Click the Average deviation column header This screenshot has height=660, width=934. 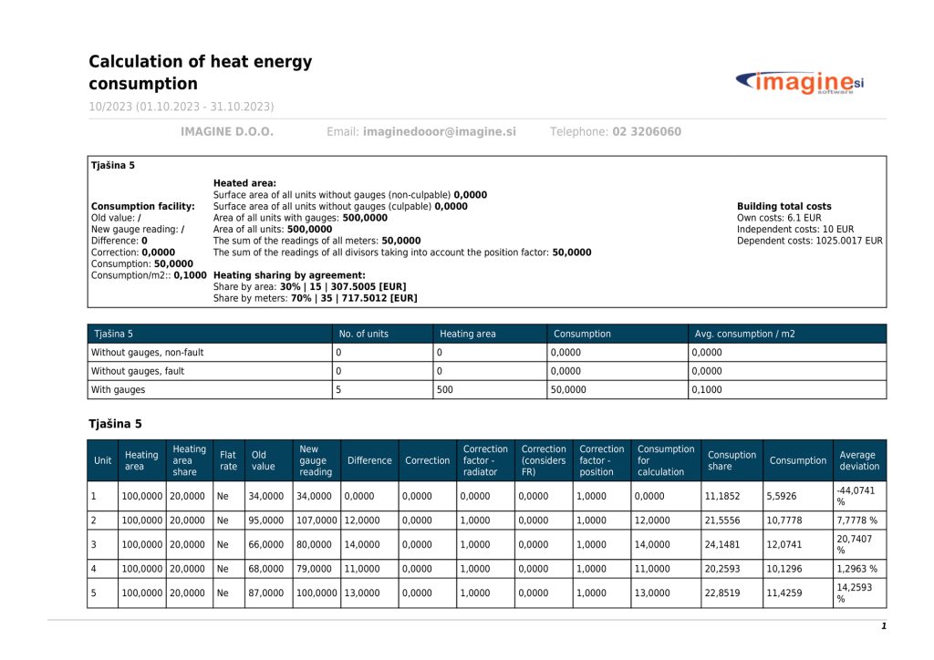tap(859, 460)
